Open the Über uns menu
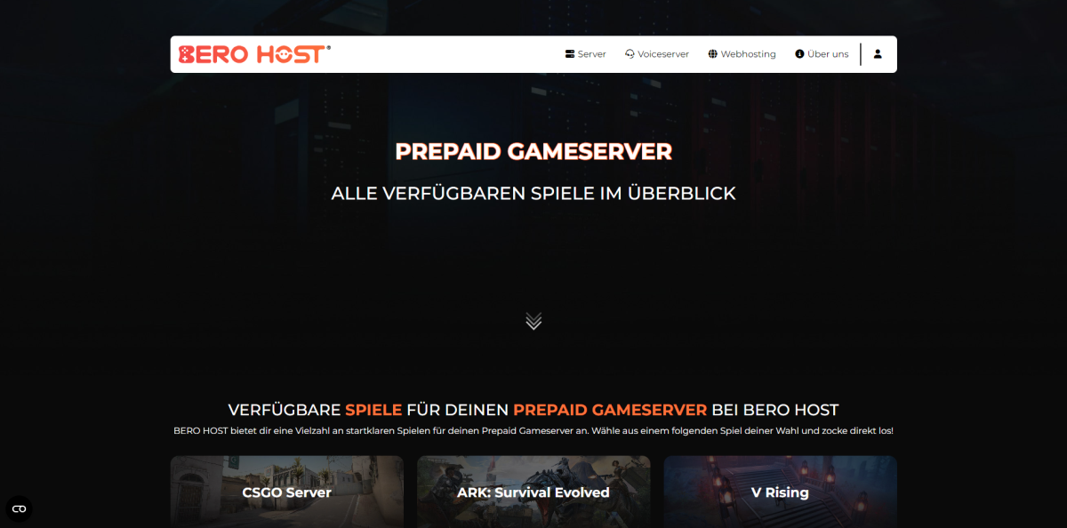This screenshot has height=528, width=1067. click(822, 54)
